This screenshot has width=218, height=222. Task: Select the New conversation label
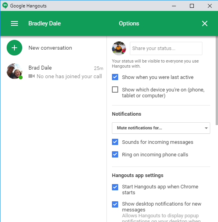coord(50,48)
